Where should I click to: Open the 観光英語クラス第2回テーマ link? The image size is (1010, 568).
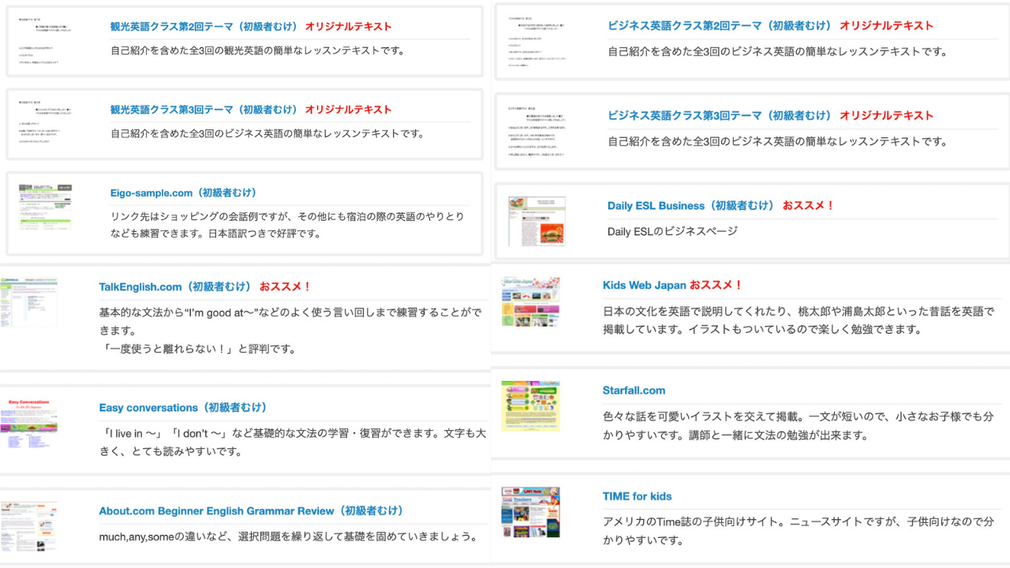click(204, 26)
